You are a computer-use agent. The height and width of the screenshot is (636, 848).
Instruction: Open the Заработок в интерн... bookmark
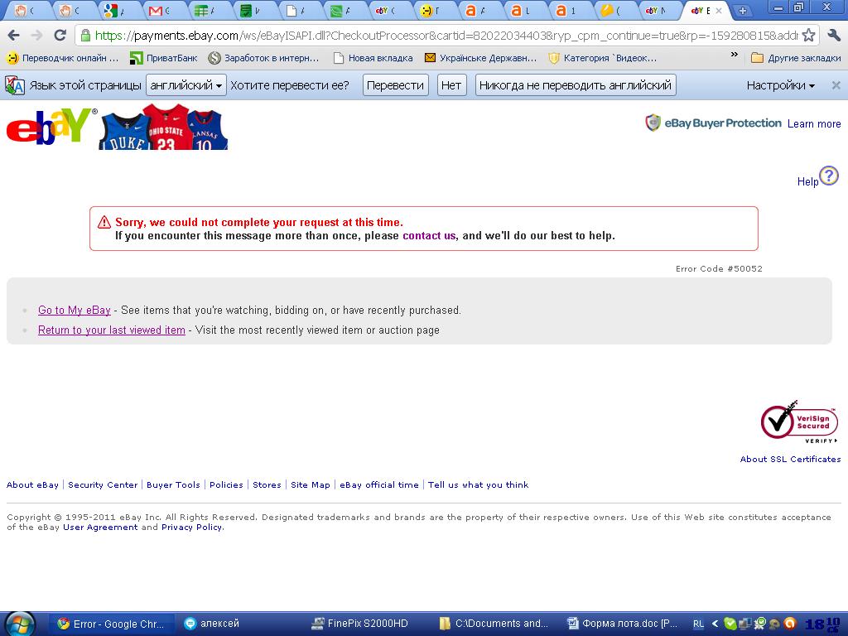point(264,58)
